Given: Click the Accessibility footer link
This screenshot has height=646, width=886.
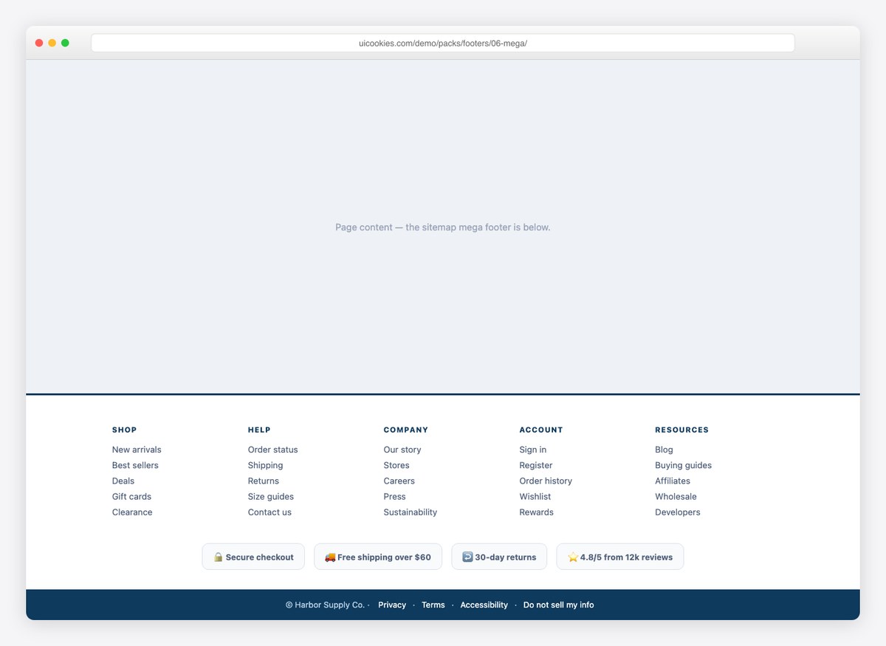Looking at the screenshot, I should pyautogui.click(x=484, y=605).
